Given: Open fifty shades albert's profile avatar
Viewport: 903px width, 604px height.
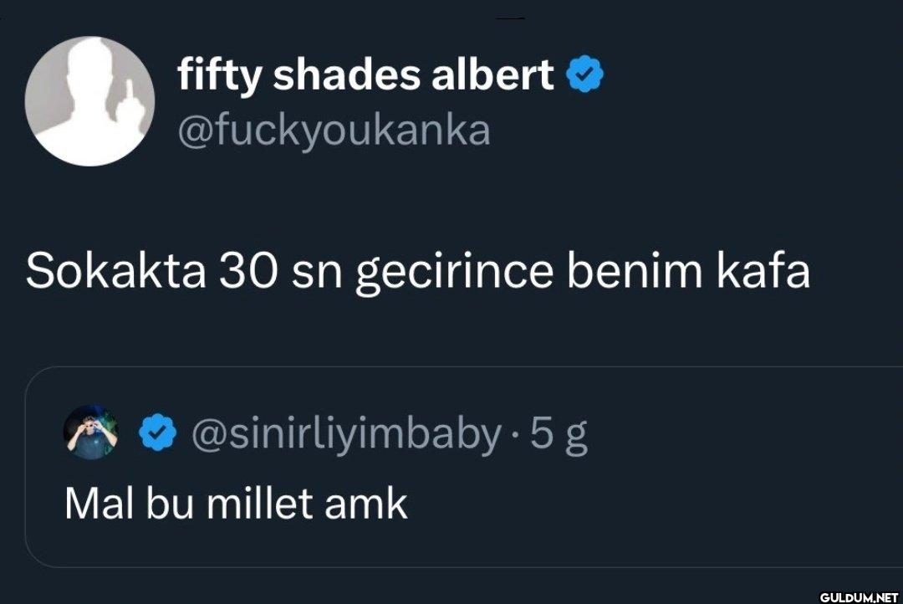Looking at the screenshot, I should [x=89, y=100].
